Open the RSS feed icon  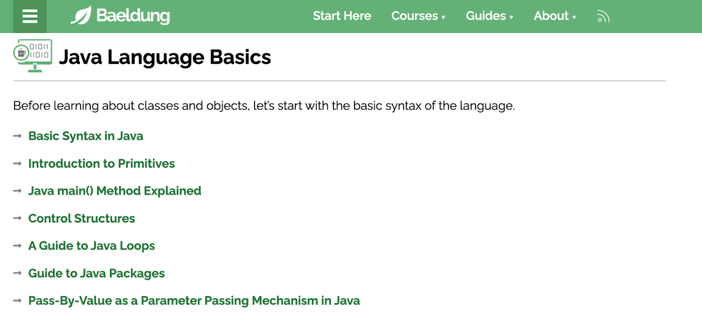coord(603,16)
